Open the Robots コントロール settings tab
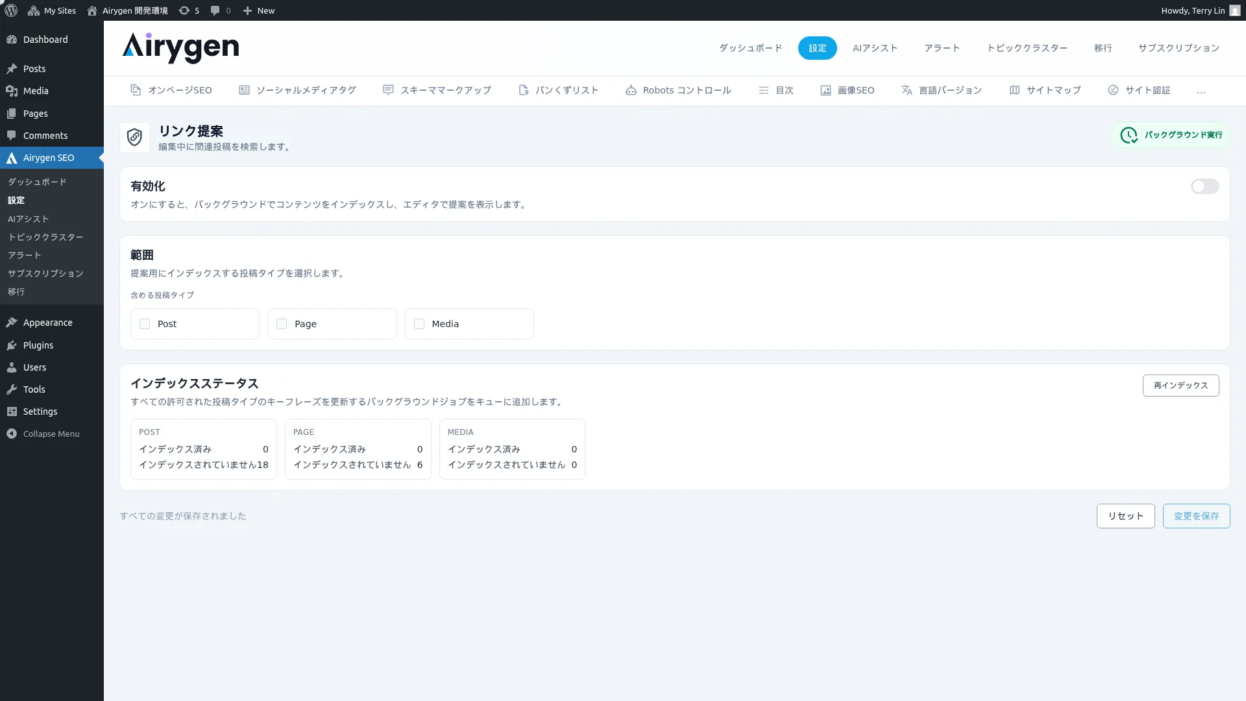The image size is (1246, 701). (678, 90)
